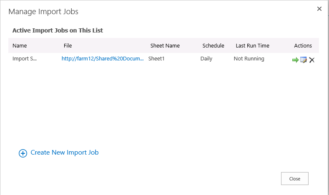Click Create New Import Job link text
Image resolution: width=329 pixels, height=195 pixels.
(x=65, y=152)
